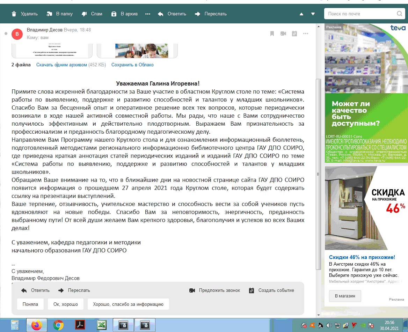Choose quick reply "Поняла"

(x=30, y=304)
